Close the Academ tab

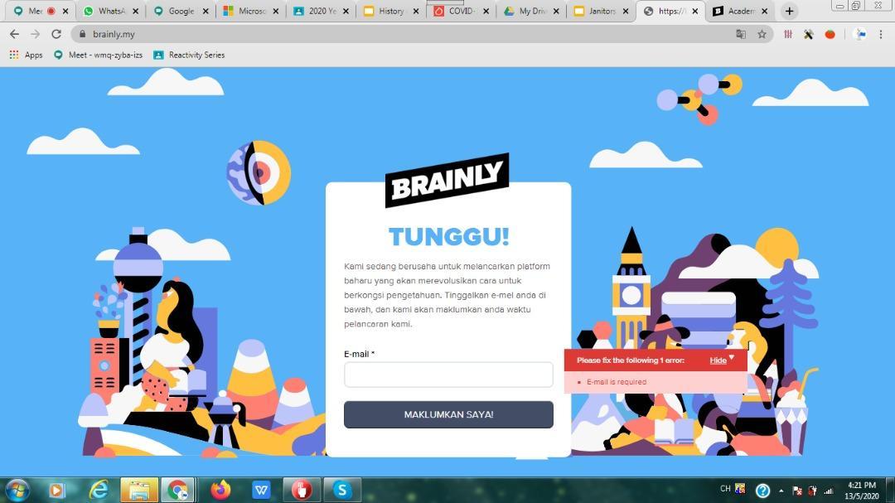click(765, 11)
